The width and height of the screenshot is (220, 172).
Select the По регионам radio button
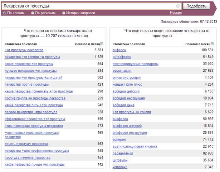coord(33,13)
